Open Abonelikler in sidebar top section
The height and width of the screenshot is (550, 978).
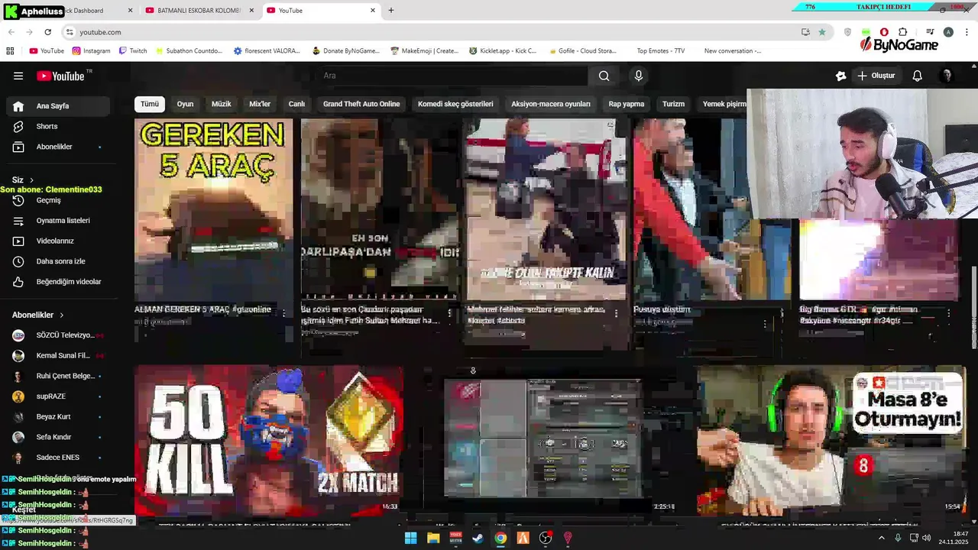(60, 147)
